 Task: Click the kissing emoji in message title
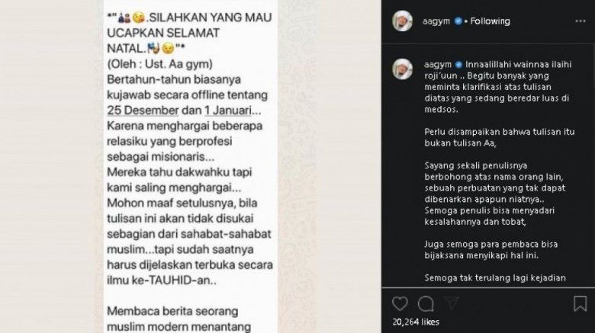pos(139,18)
